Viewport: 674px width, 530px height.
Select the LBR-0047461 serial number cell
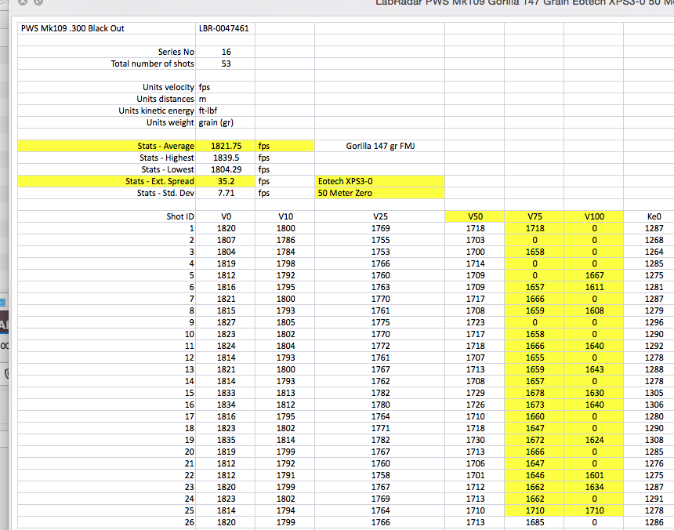point(224,29)
